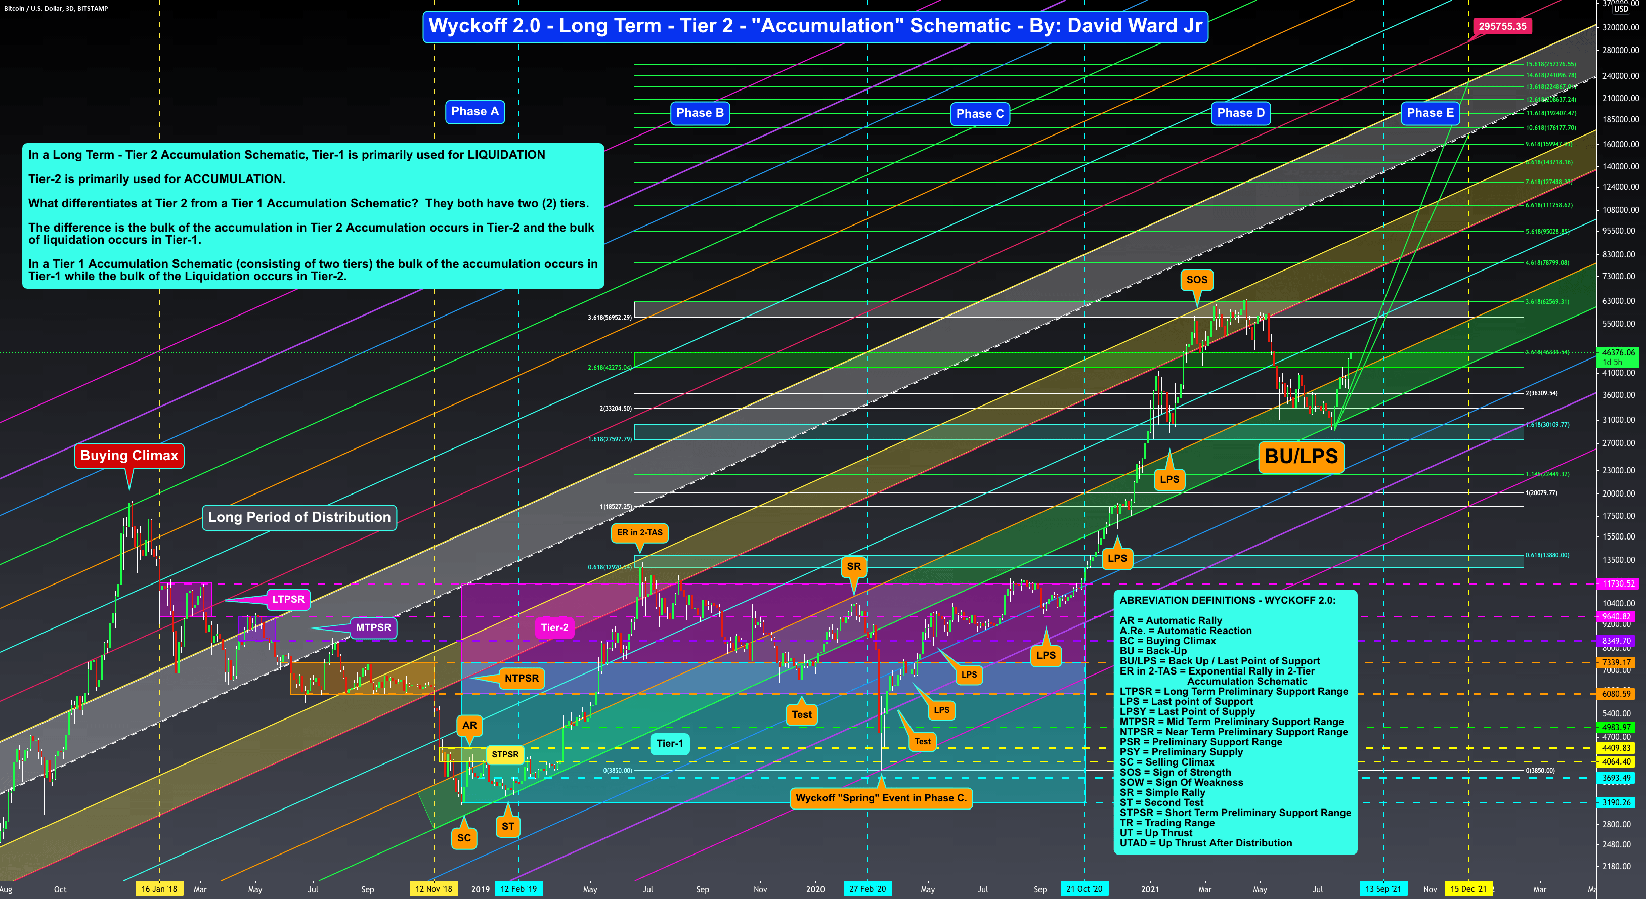
Task: Click the yellow STPSR callout
Action: (505, 755)
